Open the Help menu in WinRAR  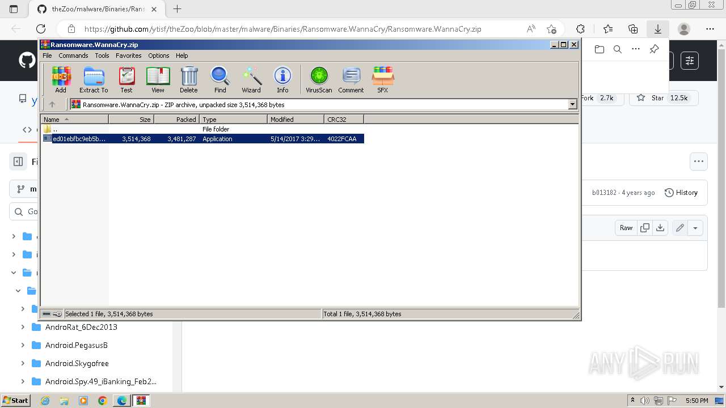[181, 56]
